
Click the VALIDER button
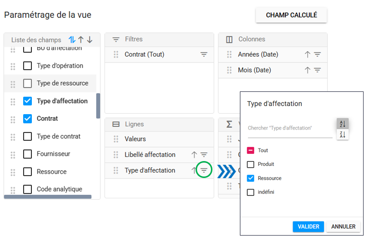pos(308,226)
